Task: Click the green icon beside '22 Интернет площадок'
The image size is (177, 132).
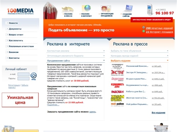Action: (143, 31)
